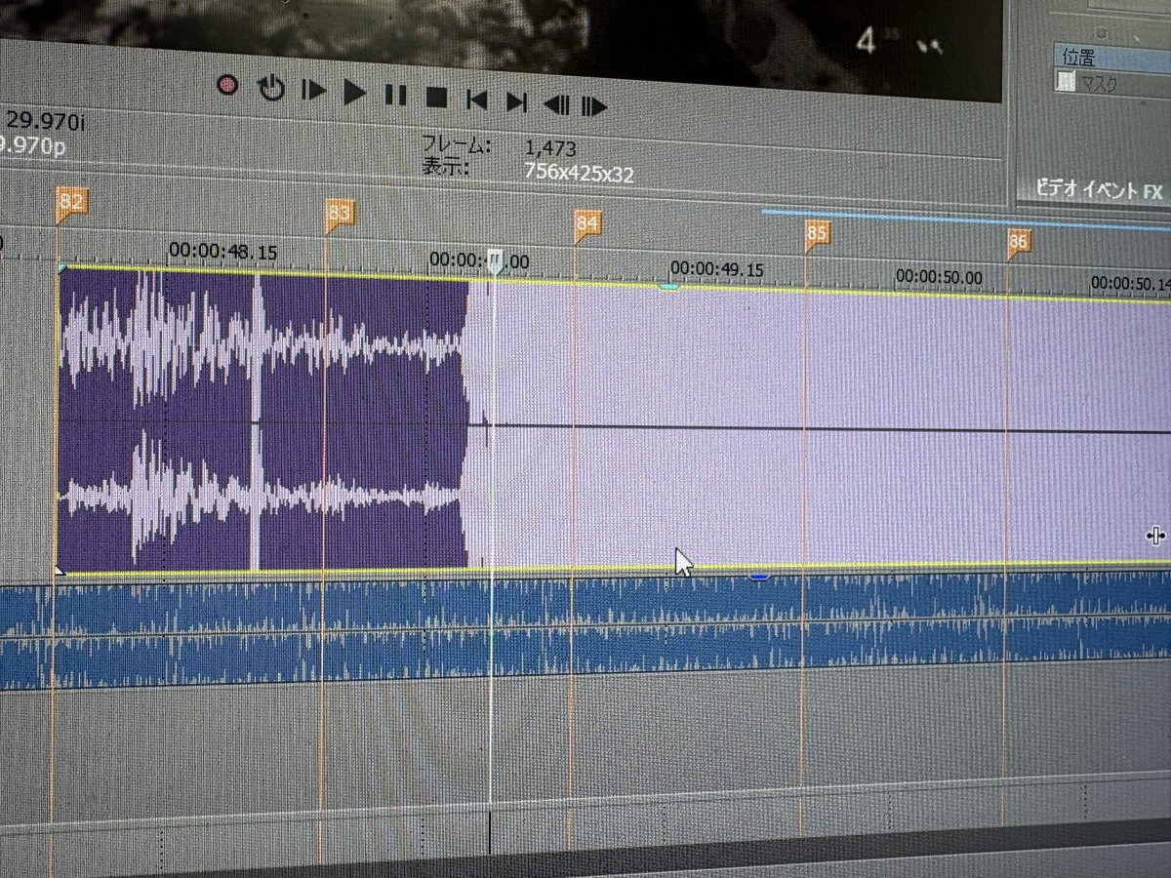Click the blue handle on event bottom edge
This screenshot has height=878, width=1171.
pyautogui.click(x=758, y=577)
